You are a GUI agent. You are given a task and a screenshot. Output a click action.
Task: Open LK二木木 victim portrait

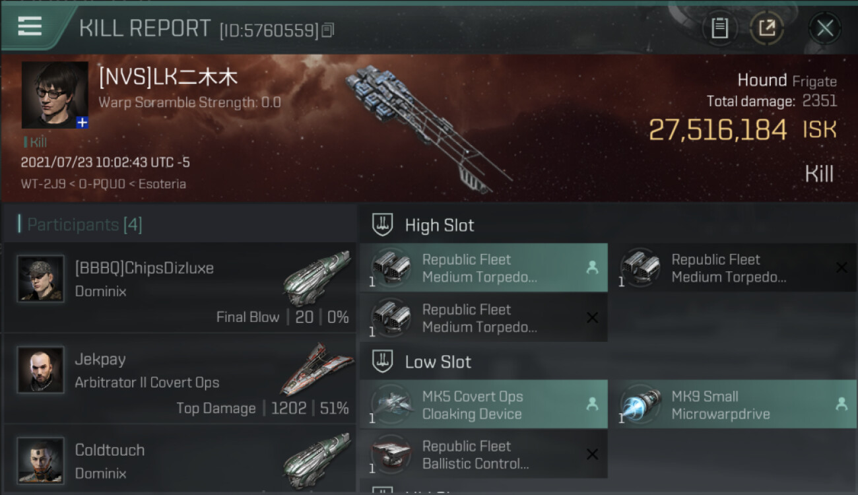point(55,95)
